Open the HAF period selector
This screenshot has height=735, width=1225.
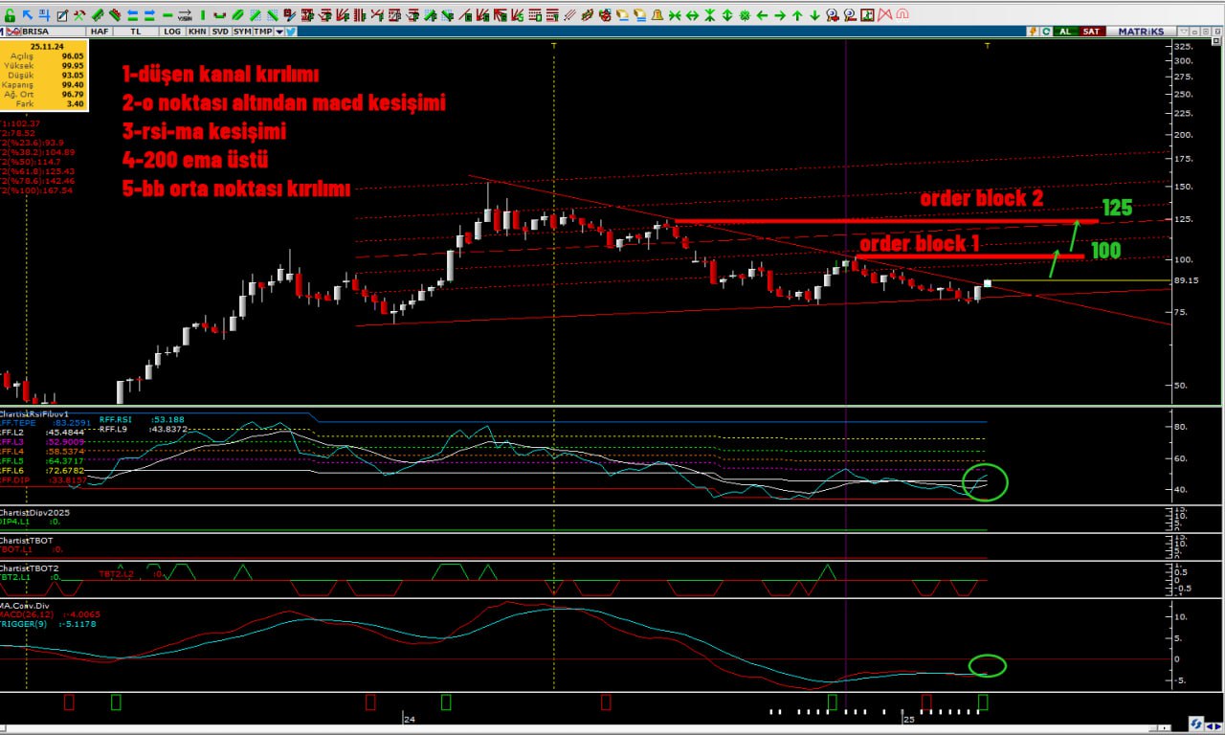[100, 32]
